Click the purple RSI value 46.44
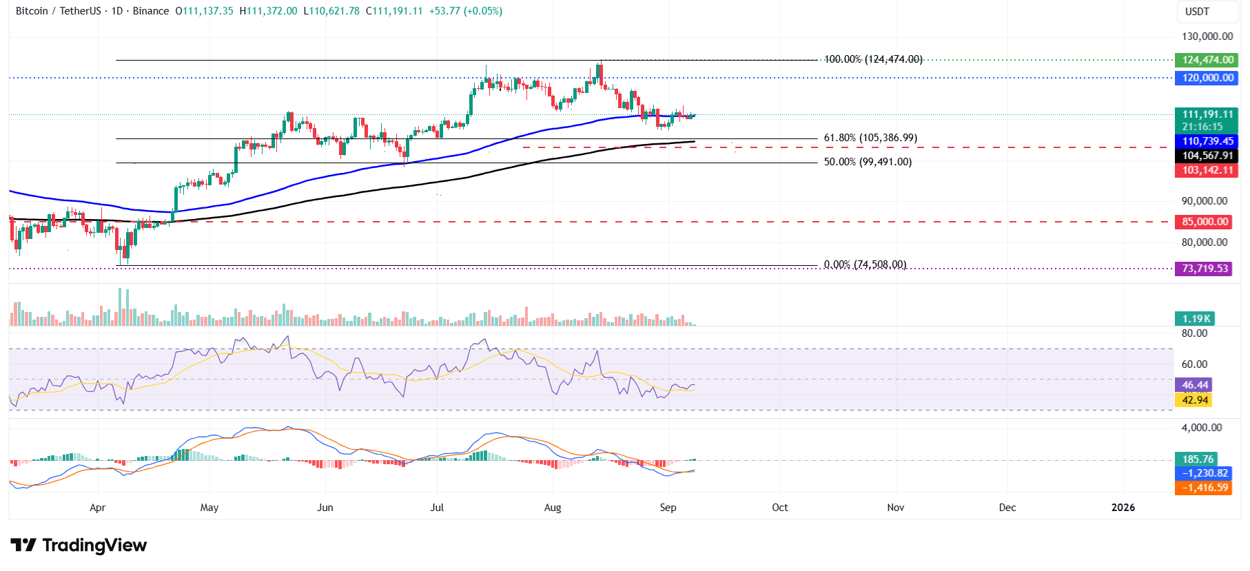The image size is (1250, 571). coord(1193,385)
